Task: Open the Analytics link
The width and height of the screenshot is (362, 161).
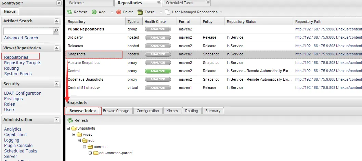Action: point(13,129)
